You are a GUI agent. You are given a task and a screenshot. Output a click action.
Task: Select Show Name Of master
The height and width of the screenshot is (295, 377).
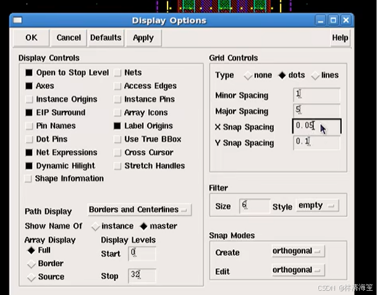(x=143, y=226)
